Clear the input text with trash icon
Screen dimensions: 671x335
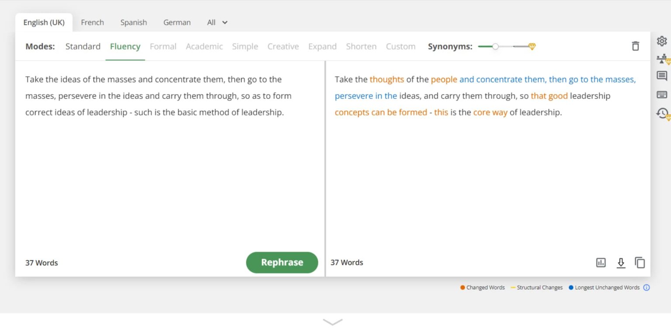pos(636,45)
